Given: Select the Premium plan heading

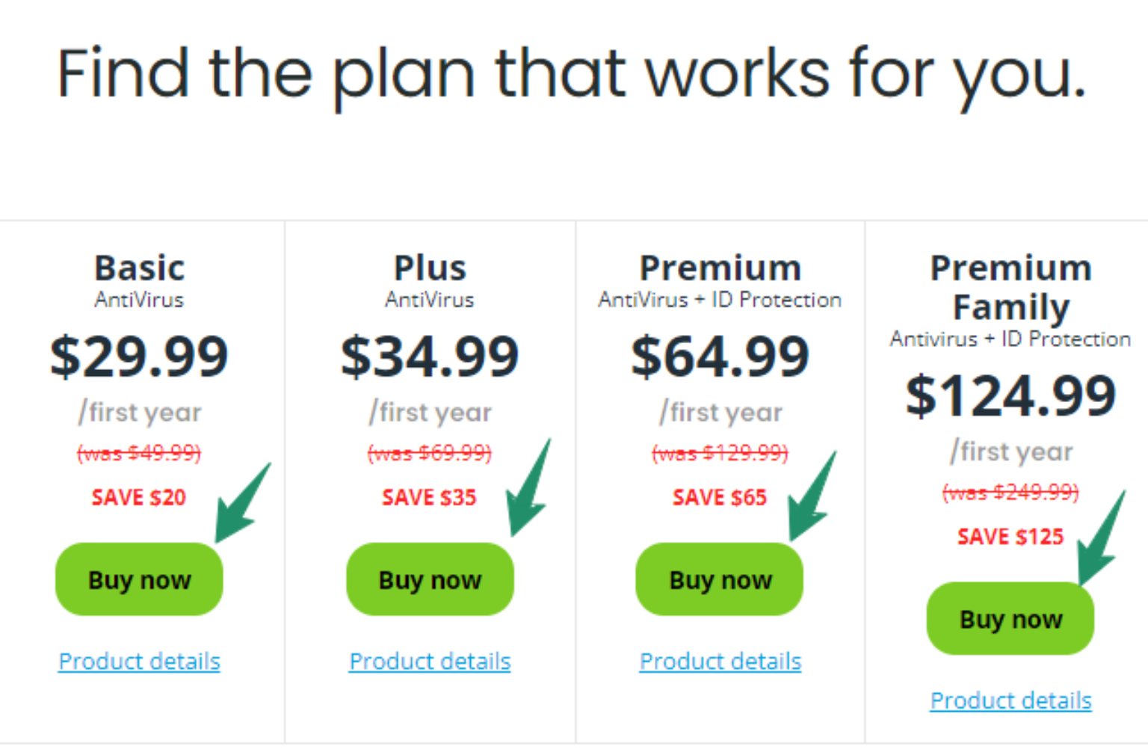Looking at the screenshot, I should (720, 267).
